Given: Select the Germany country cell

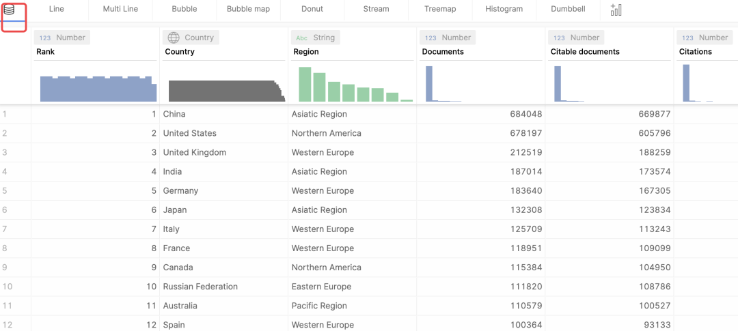Looking at the screenshot, I should coord(223,191).
